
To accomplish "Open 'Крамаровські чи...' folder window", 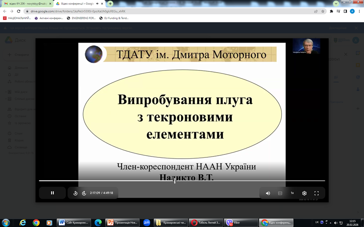I will click(x=171, y=223).
